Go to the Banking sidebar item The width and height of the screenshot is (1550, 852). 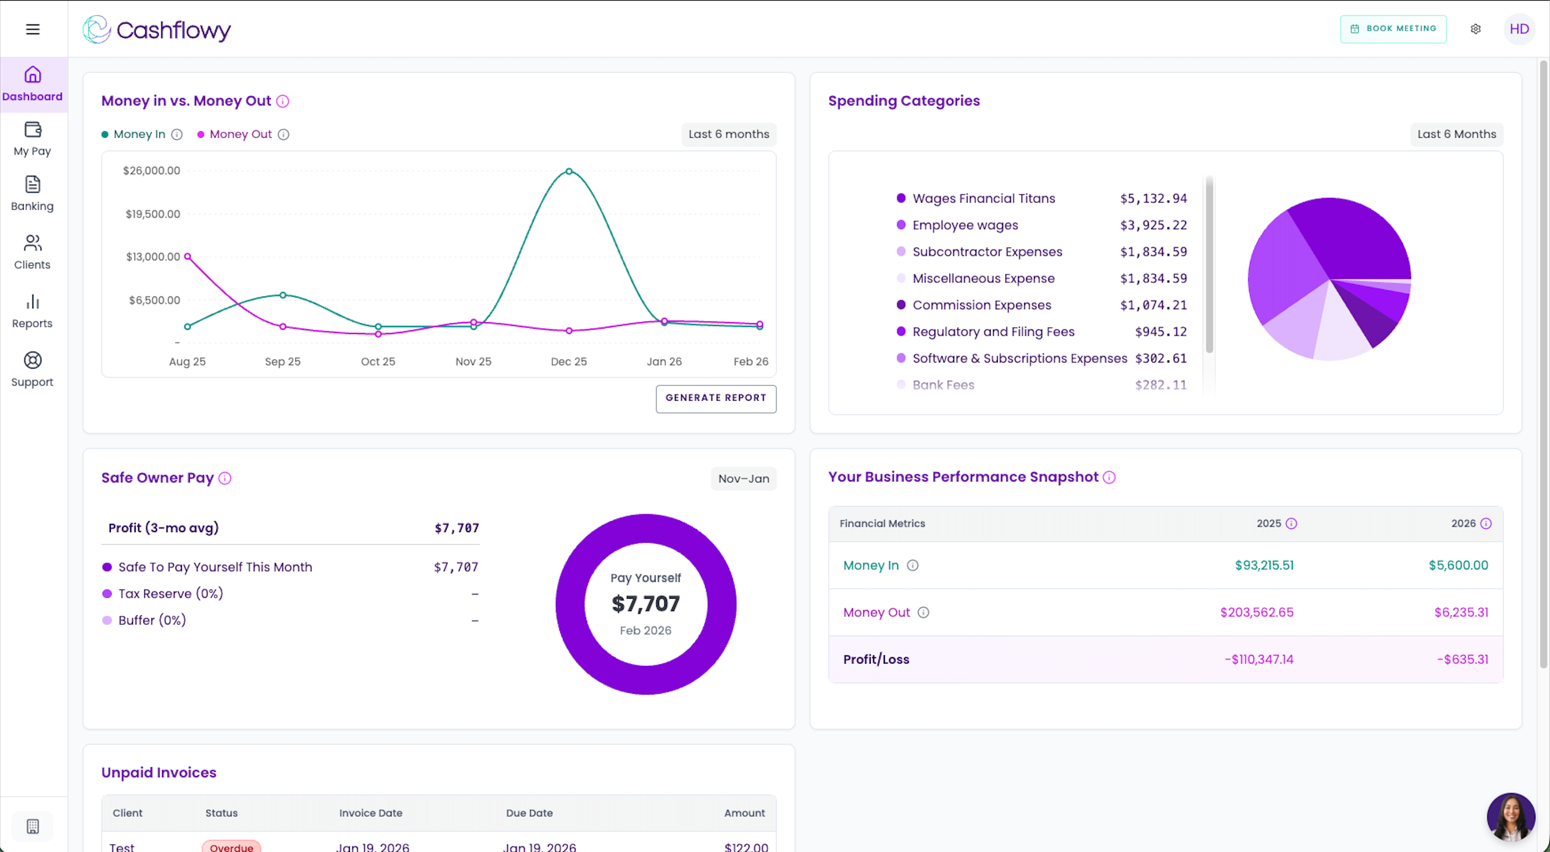point(32,194)
